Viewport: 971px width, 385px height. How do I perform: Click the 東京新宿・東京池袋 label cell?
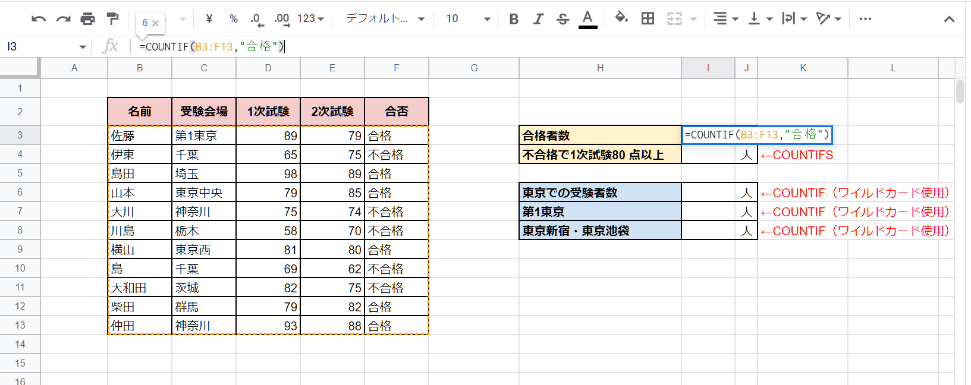coord(601,231)
